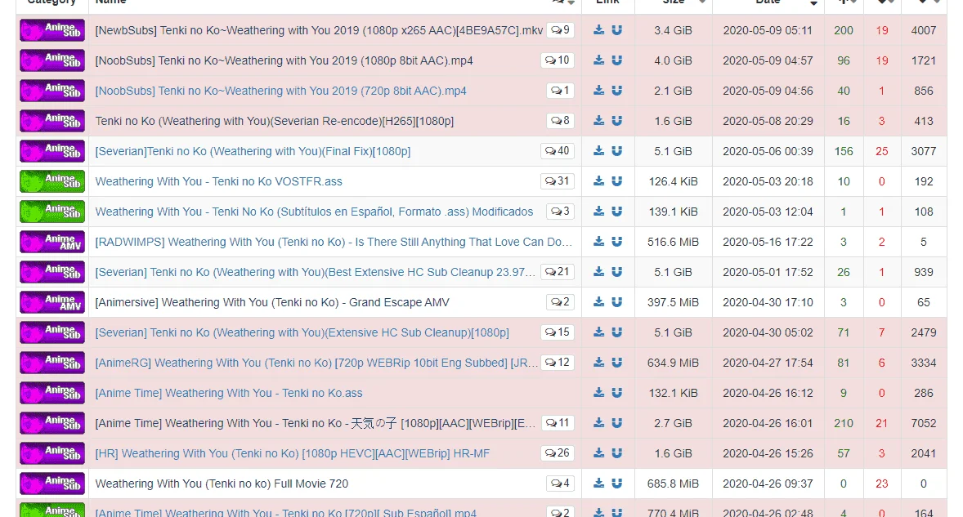Download torrent for Severian Re-encode H265 row

pos(598,121)
